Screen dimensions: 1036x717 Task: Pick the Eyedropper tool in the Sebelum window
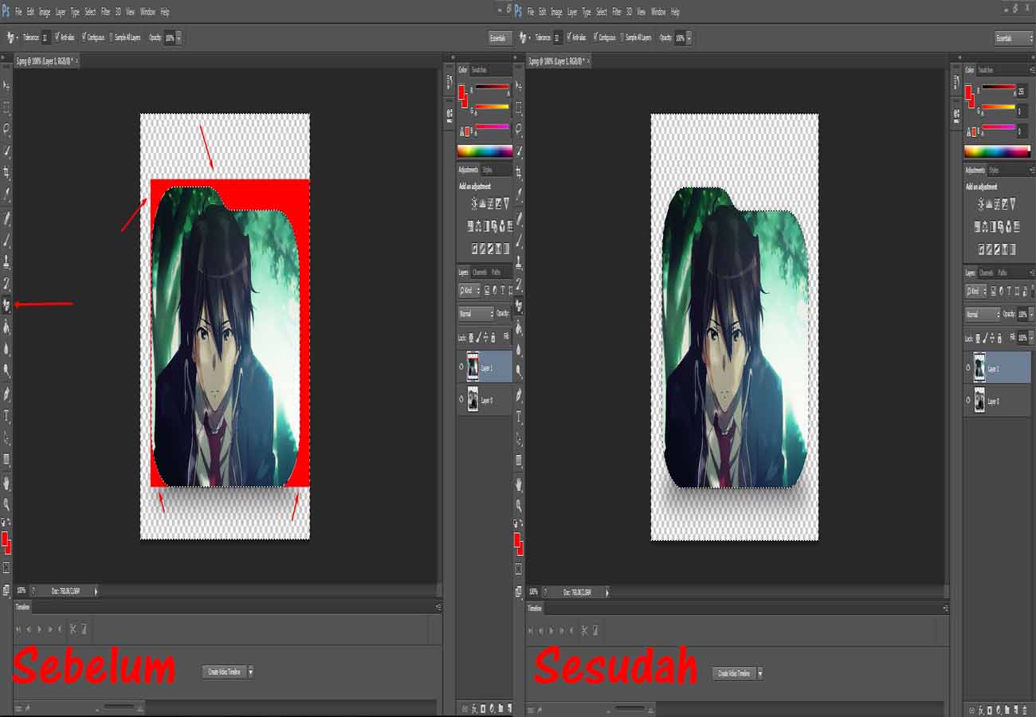pyautogui.click(x=6, y=194)
